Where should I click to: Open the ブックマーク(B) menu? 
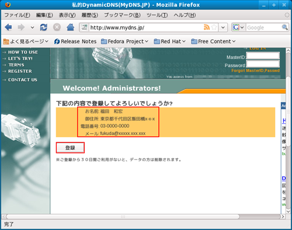click(x=122, y=15)
